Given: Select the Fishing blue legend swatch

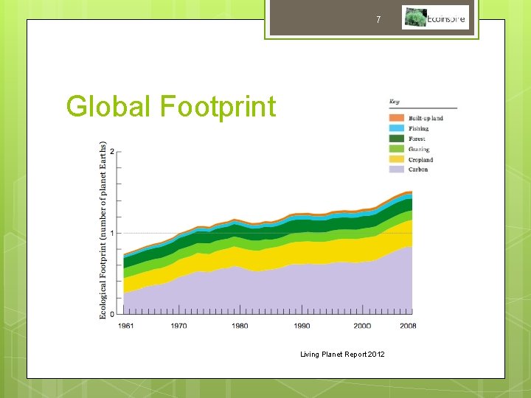Looking at the screenshot, I should 397,128.
